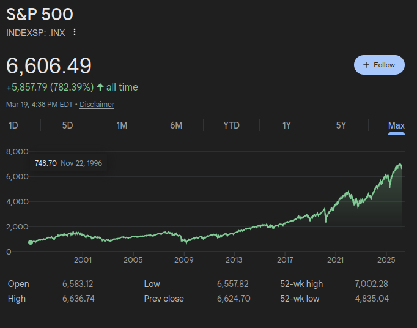This screenshot has height=328, width=417.
Task: Click the 4,000 y-axis label
Action: pos(17,201)
